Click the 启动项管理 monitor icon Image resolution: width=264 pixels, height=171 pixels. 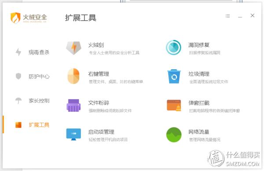click(73, 134)
